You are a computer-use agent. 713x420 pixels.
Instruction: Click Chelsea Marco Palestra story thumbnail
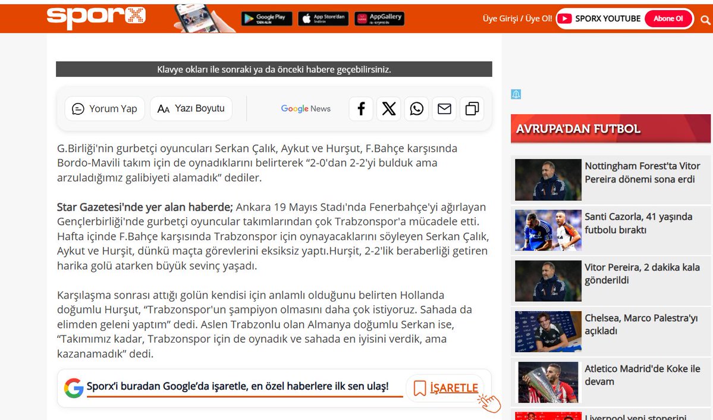pos(548,332)
